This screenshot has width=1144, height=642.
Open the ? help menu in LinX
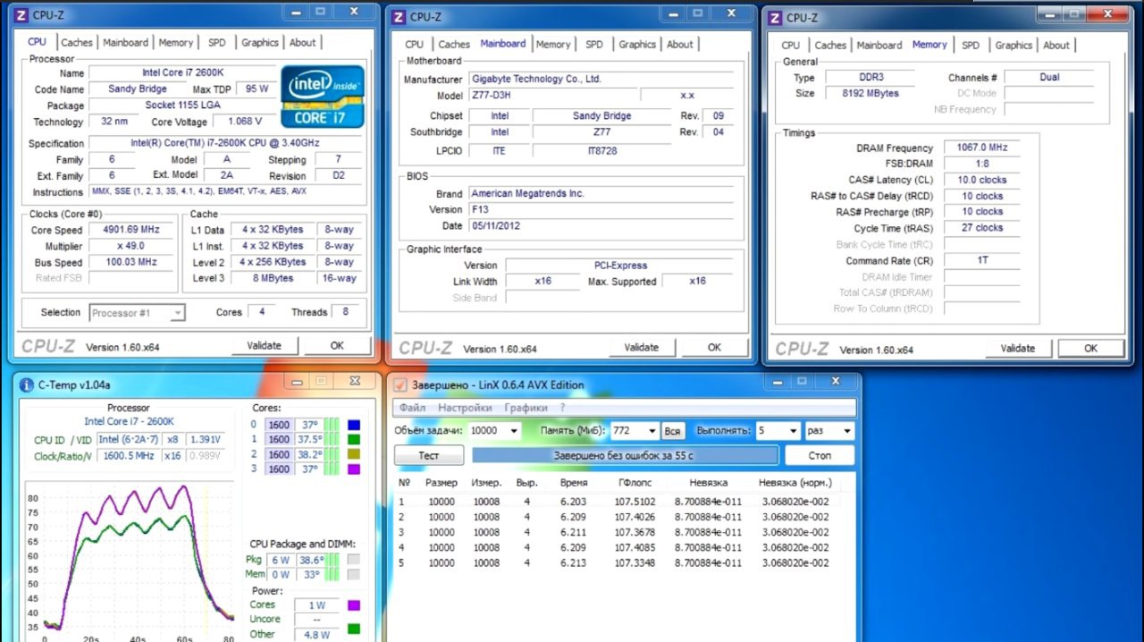(562, 408)
